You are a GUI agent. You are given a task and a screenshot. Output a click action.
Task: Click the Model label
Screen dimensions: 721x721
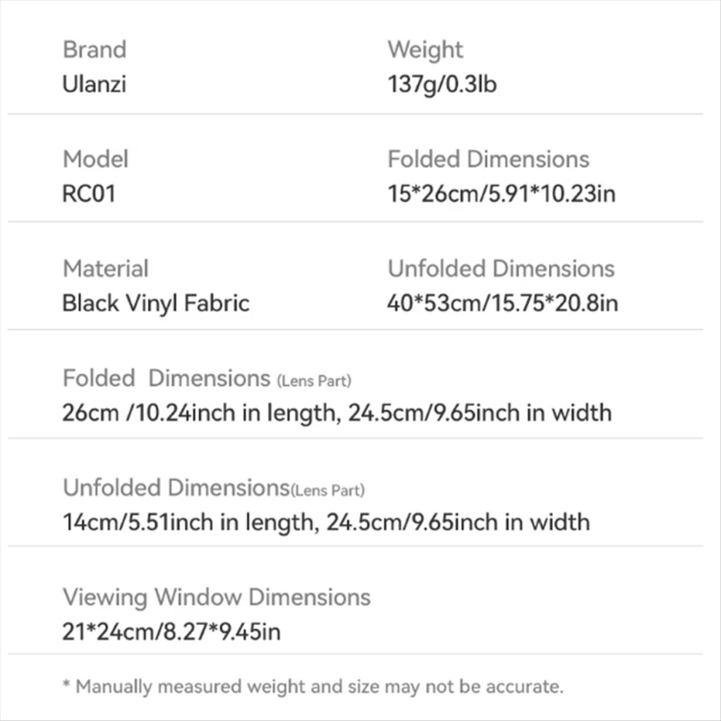95,159
